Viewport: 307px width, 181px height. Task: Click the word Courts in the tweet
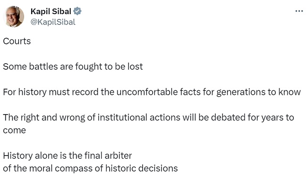click(x=17, y=41)
